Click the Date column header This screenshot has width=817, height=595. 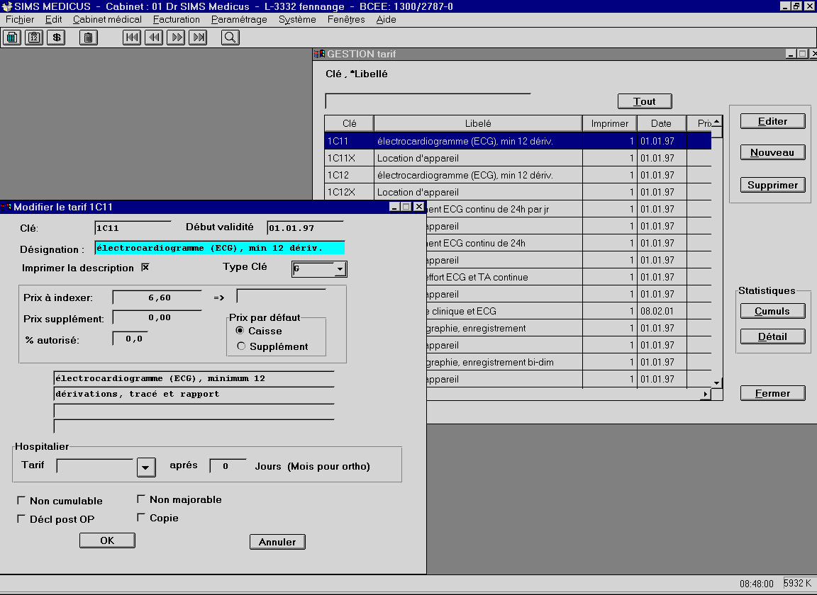661,123
